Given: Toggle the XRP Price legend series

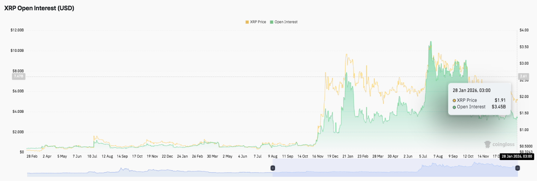Looking at the screenshot, I should pyautogui.click(x=258, y=22).
